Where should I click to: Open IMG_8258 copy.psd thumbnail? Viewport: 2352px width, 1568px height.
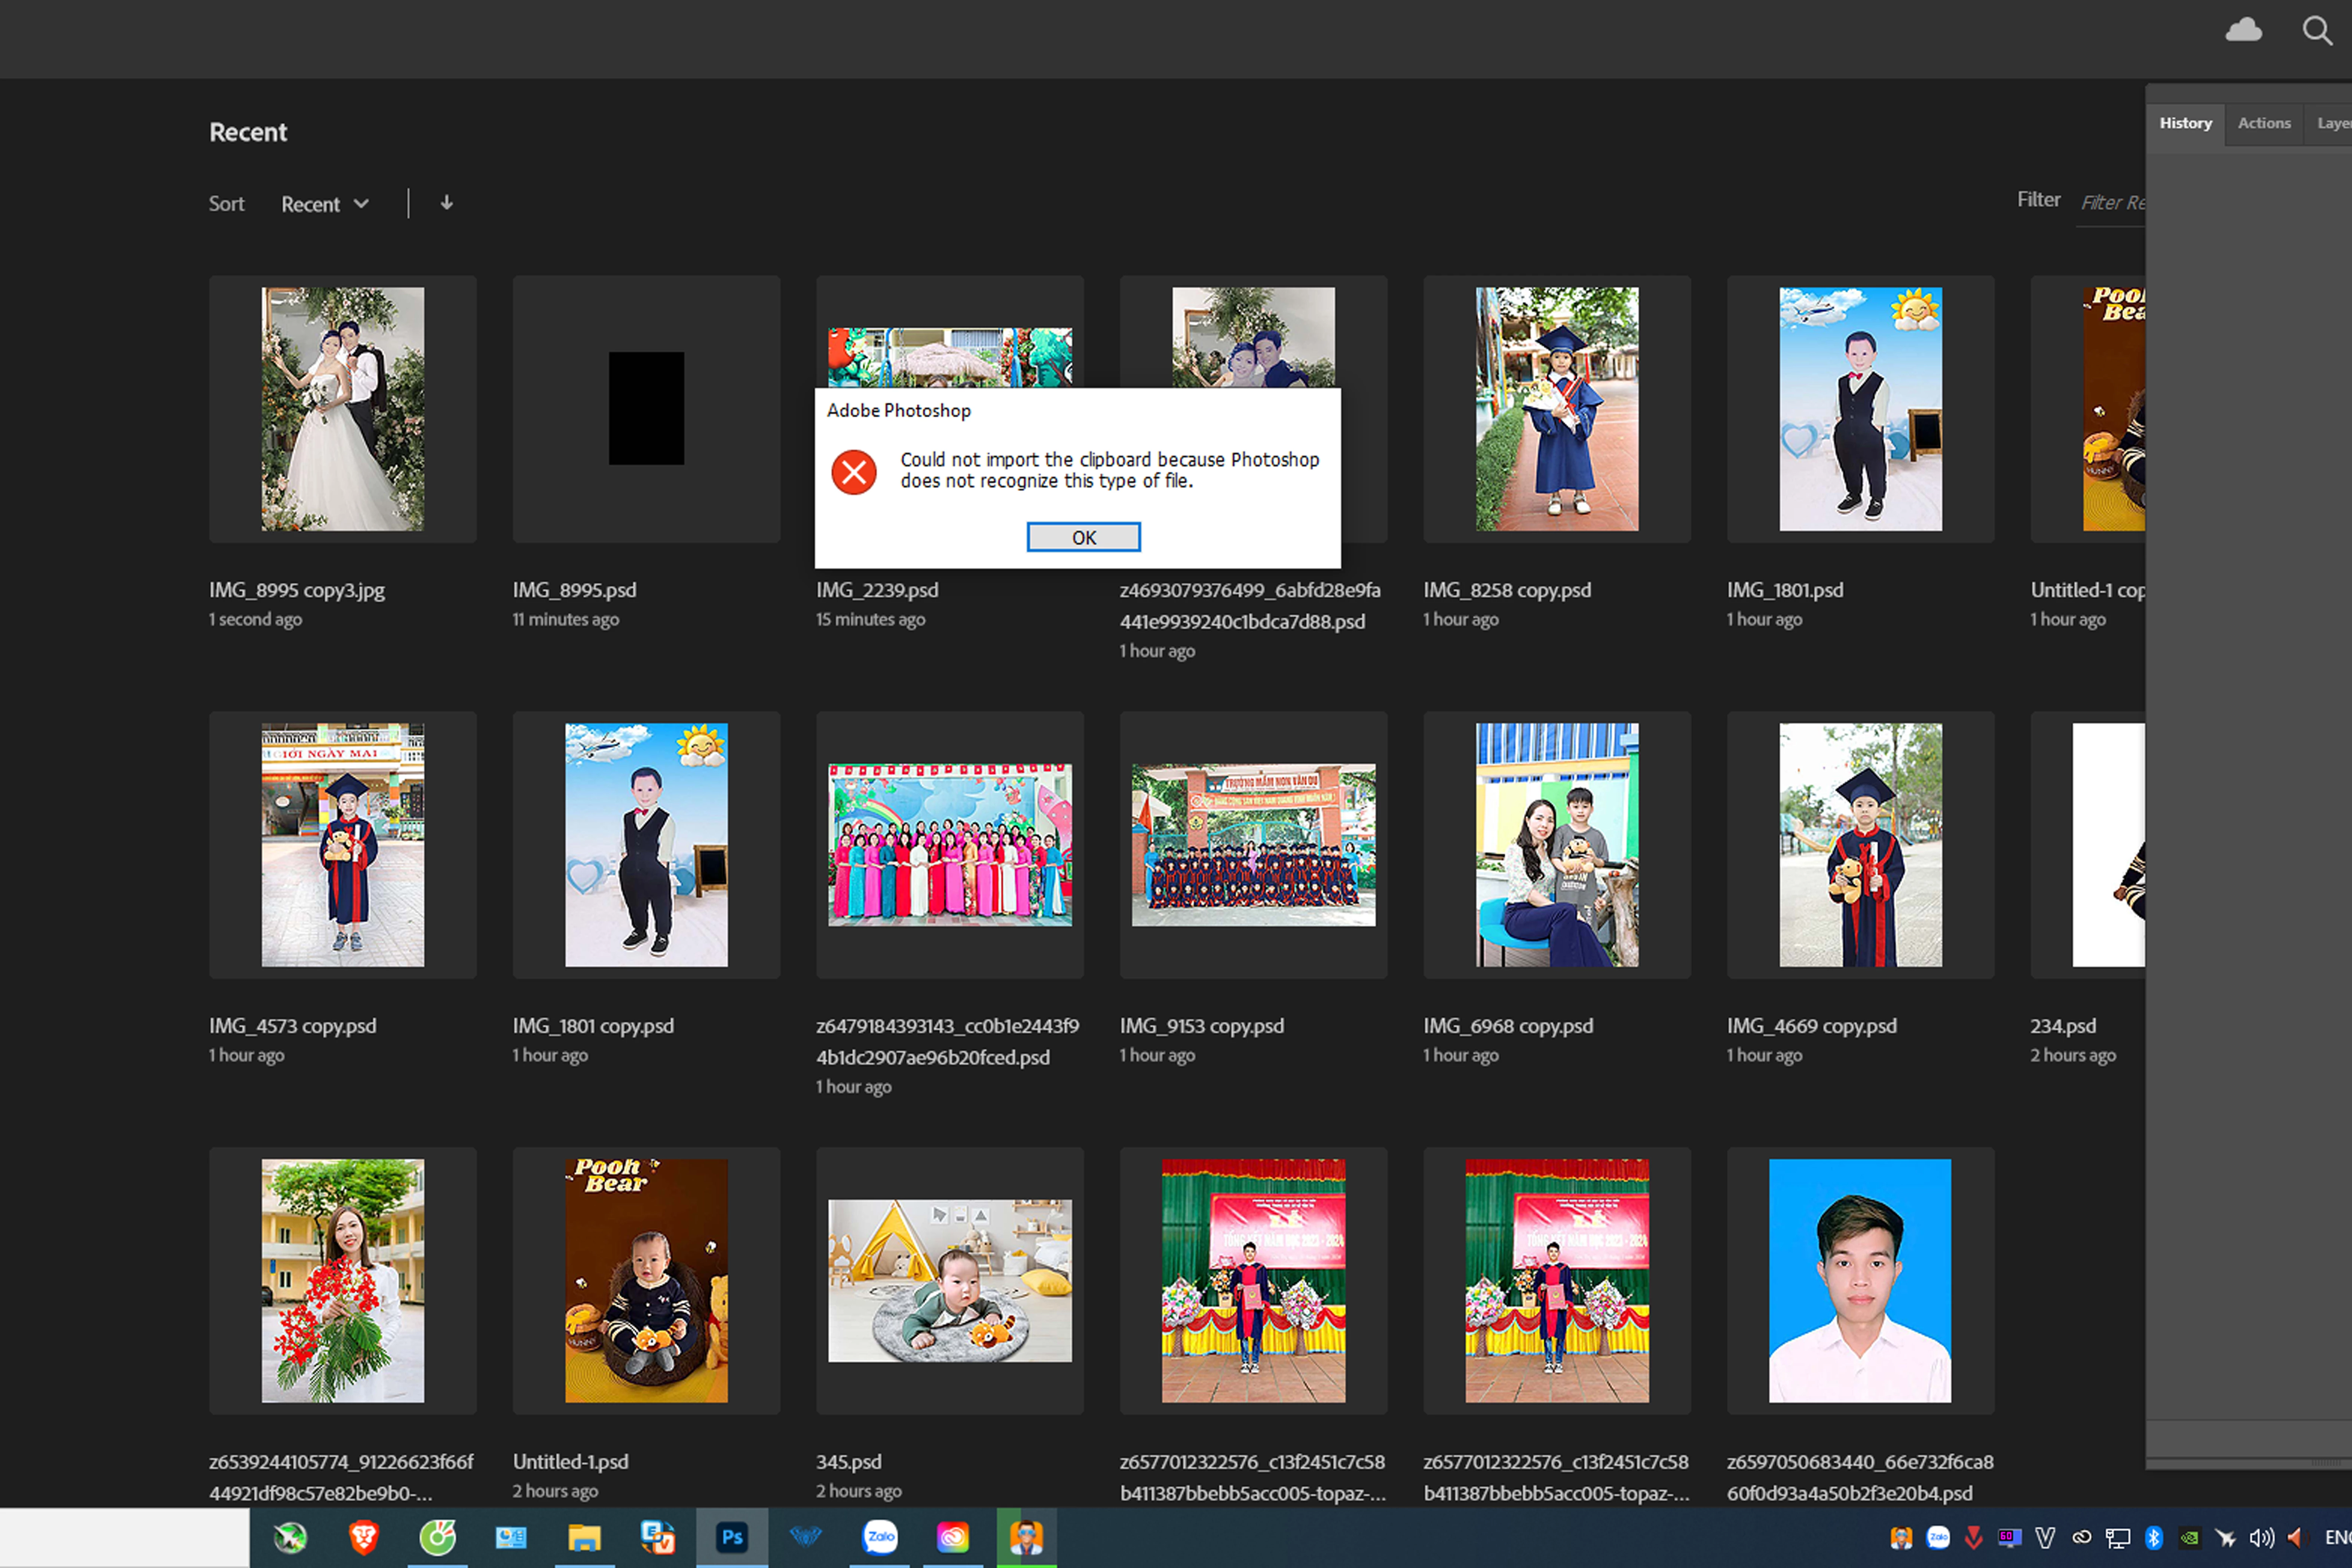(x=1557, y=409)
